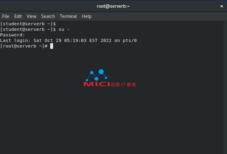
Task: Close the root@serverb terminal window
Action: click(x=222, y=6)
